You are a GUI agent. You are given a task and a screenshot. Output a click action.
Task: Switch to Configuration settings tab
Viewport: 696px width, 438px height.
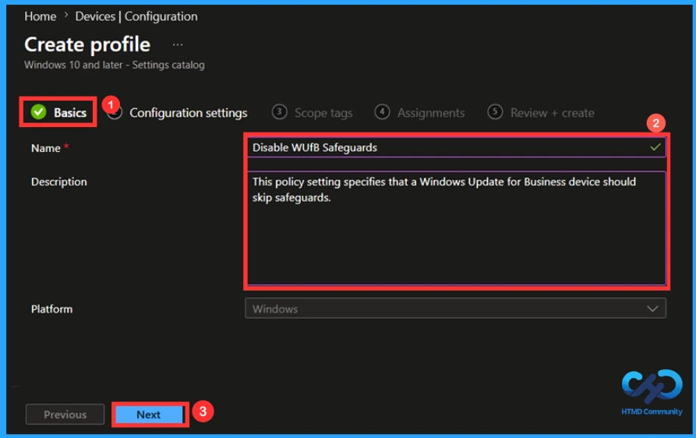[x=188, y=113]
